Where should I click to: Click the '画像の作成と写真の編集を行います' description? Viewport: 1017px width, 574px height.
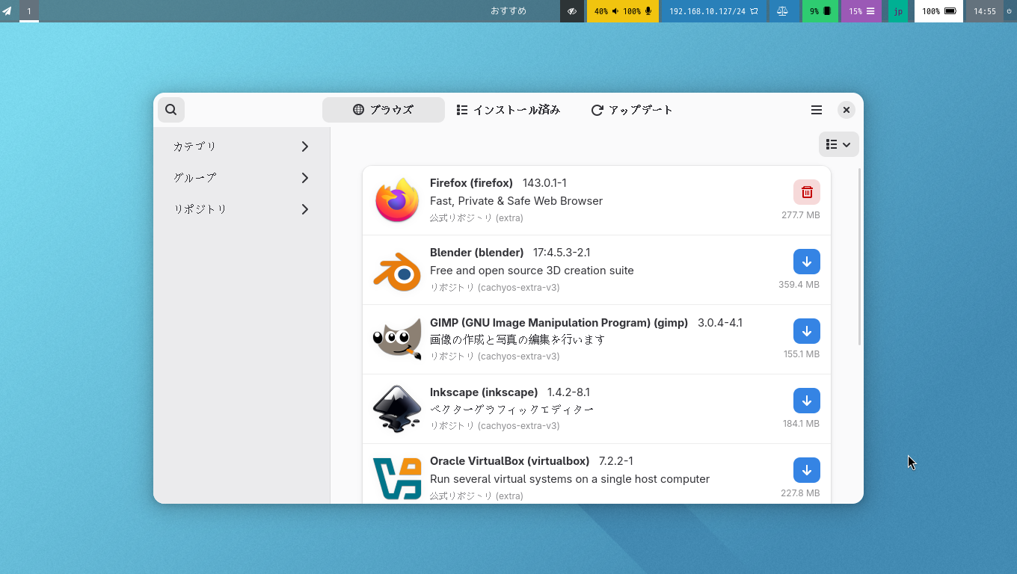click(517, 339)
